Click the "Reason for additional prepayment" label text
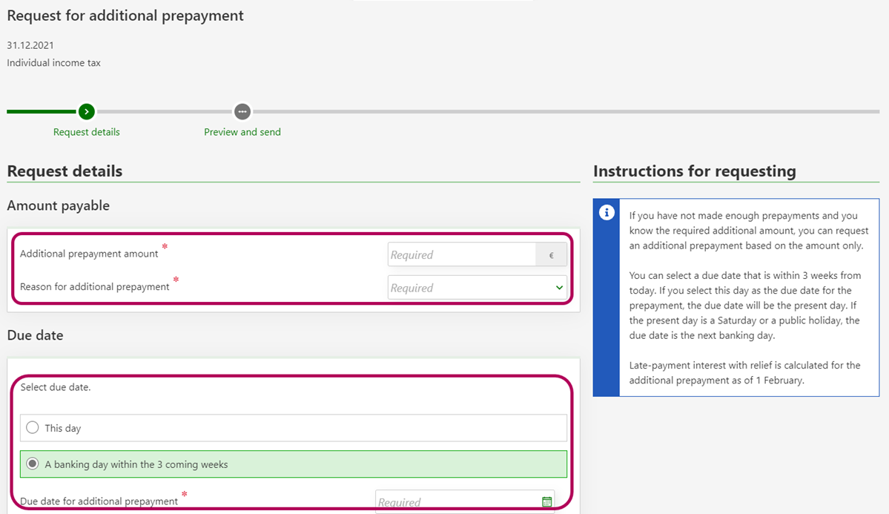This screenshot has width=889, height=514. tap(95, 287)
